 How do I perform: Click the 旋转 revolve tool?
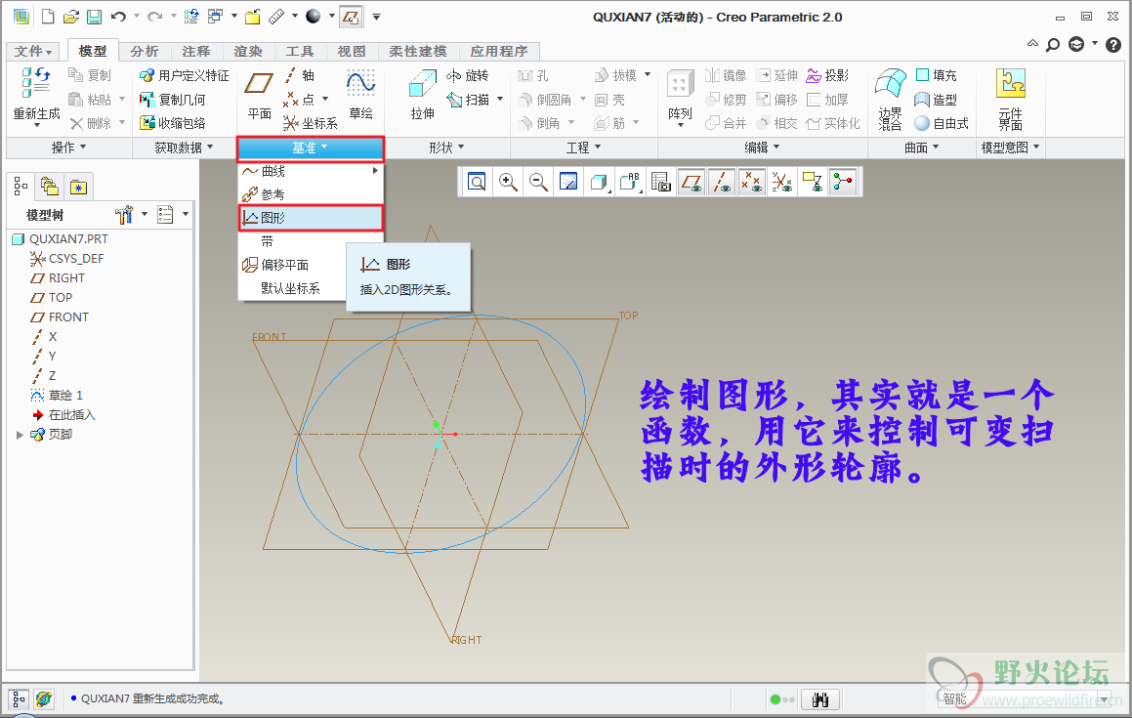coord(468,75)
